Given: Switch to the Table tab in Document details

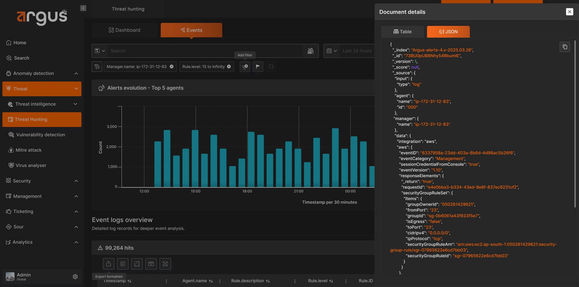Looking at the screenshot, I should tap(402, 32).
